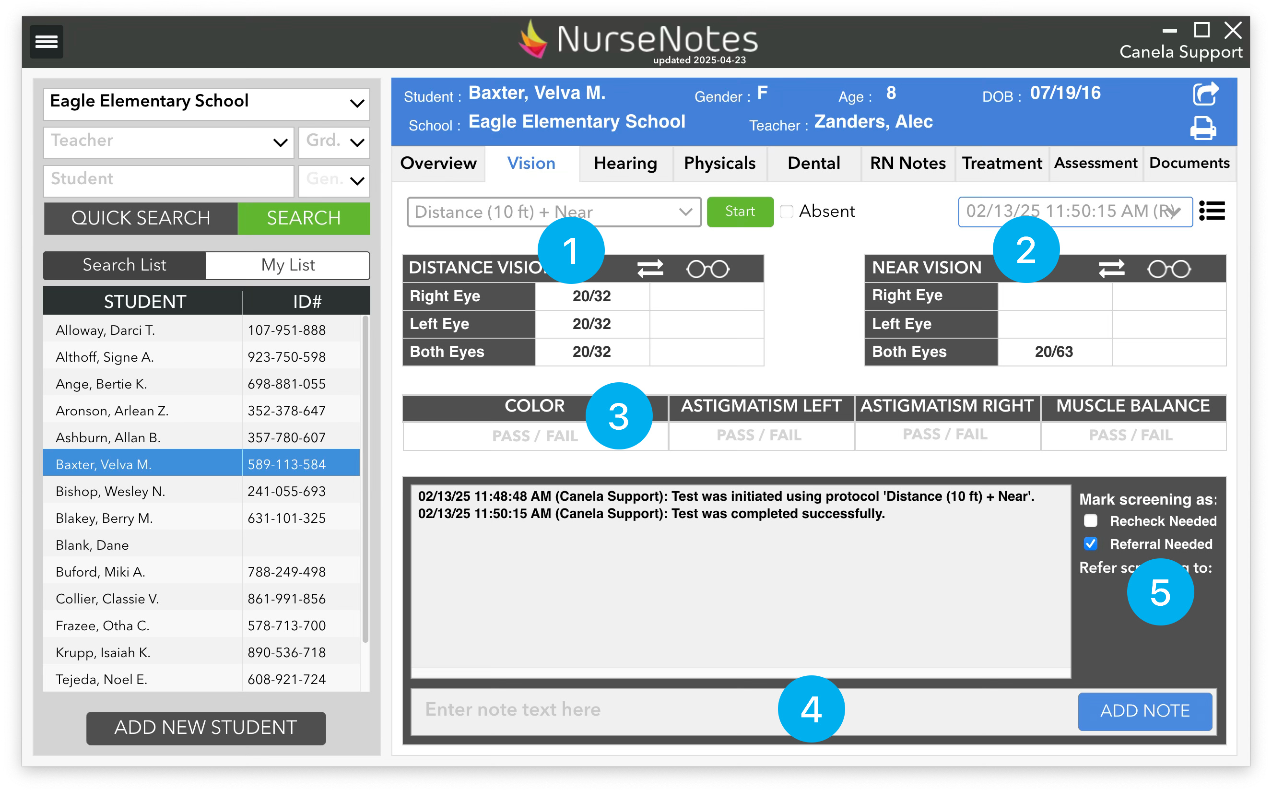Uncheck Referral Needed checkbox
1272x790 pixels.
click(x=1090, y=543)
